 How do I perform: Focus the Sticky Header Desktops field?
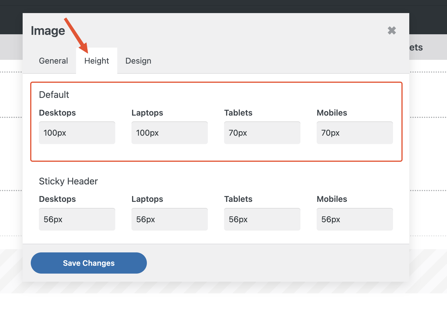[x=77, y=219]
